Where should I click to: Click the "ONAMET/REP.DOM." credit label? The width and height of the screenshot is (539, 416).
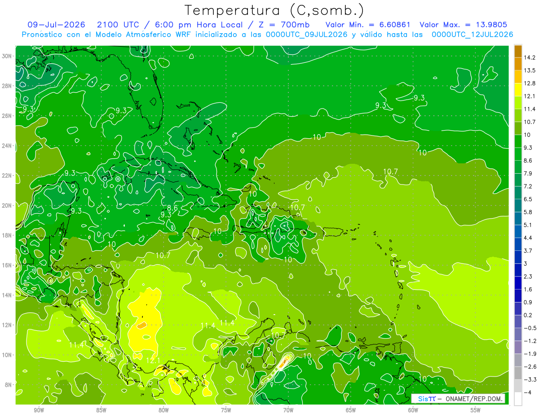pos(474,398)
